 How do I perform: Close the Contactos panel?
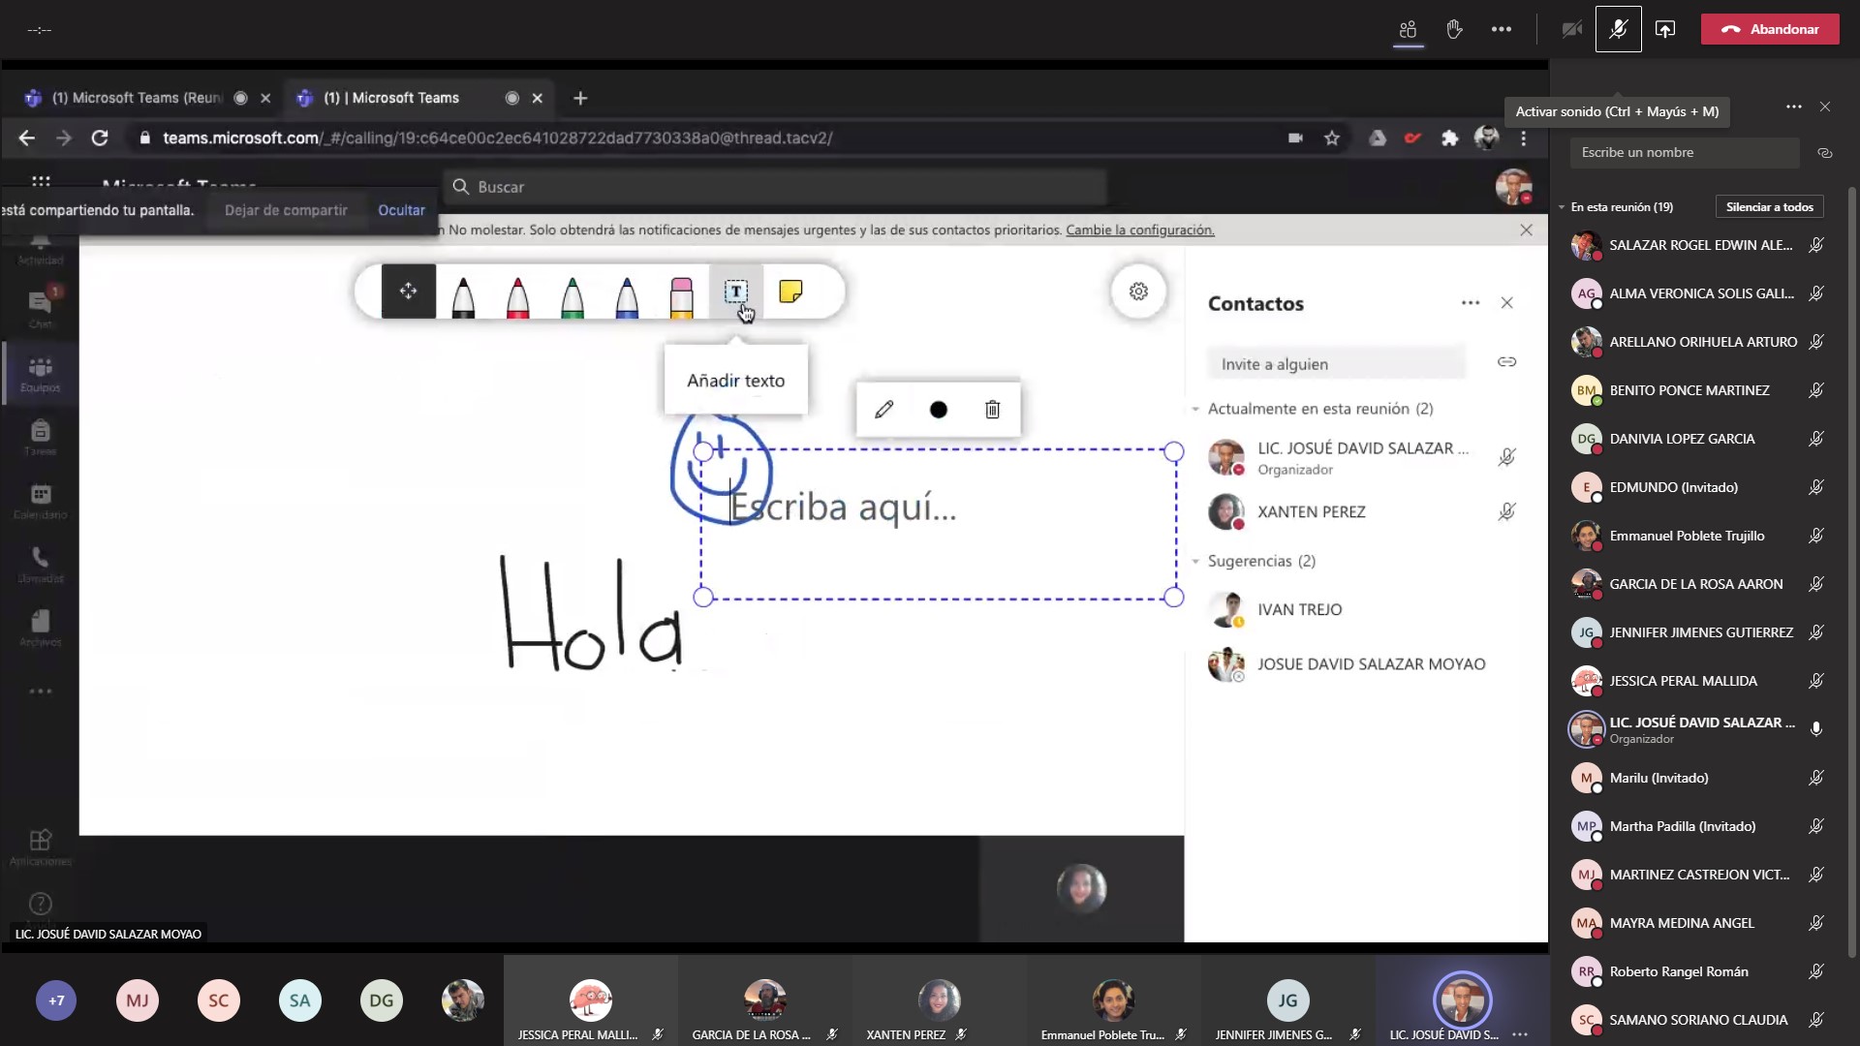[1506, 303]
